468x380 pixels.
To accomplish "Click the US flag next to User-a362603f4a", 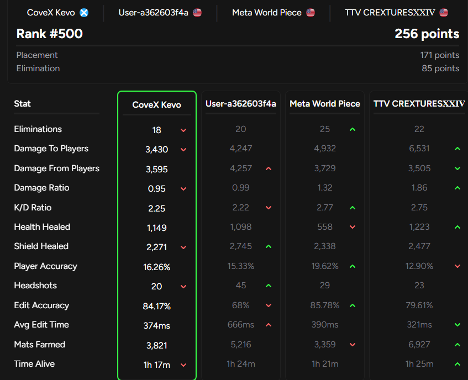I will pos(197,13).
